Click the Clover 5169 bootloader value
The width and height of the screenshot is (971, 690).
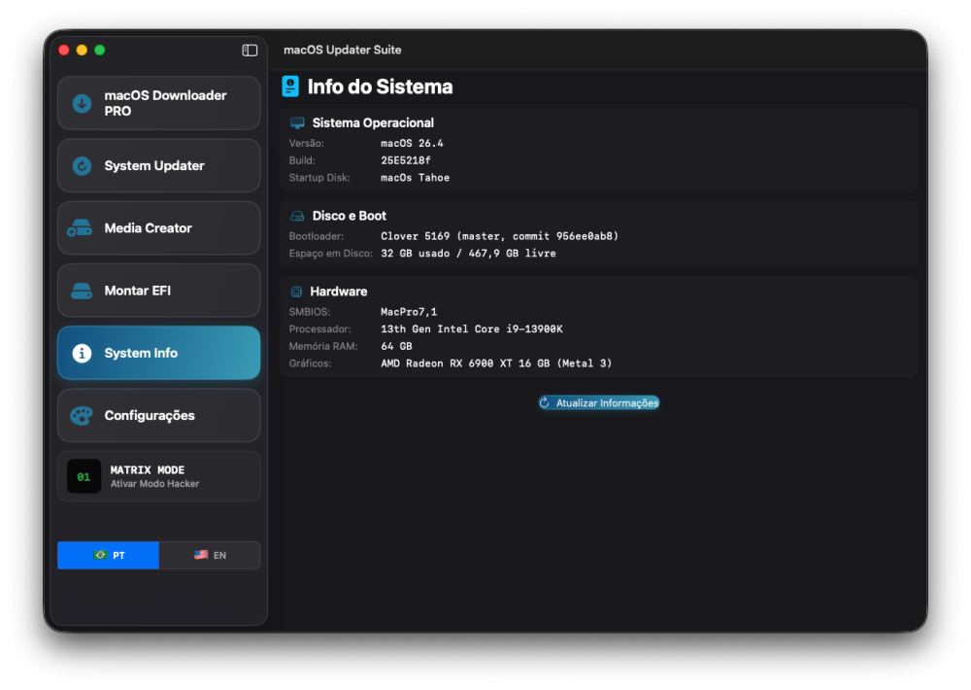(499, 236)
